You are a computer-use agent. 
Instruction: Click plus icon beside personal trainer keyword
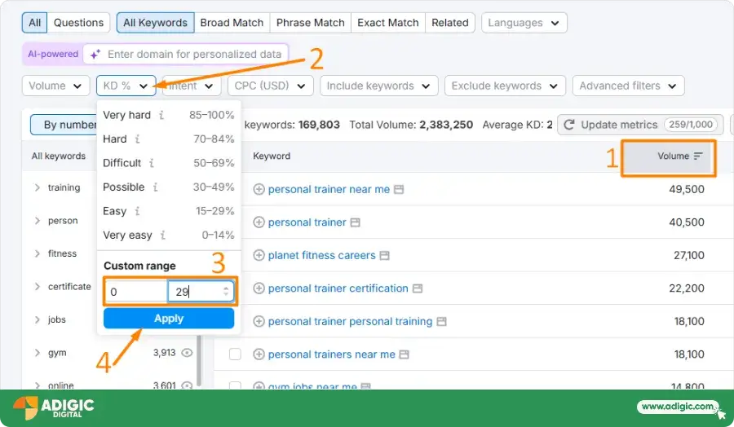tap(259, 222)
